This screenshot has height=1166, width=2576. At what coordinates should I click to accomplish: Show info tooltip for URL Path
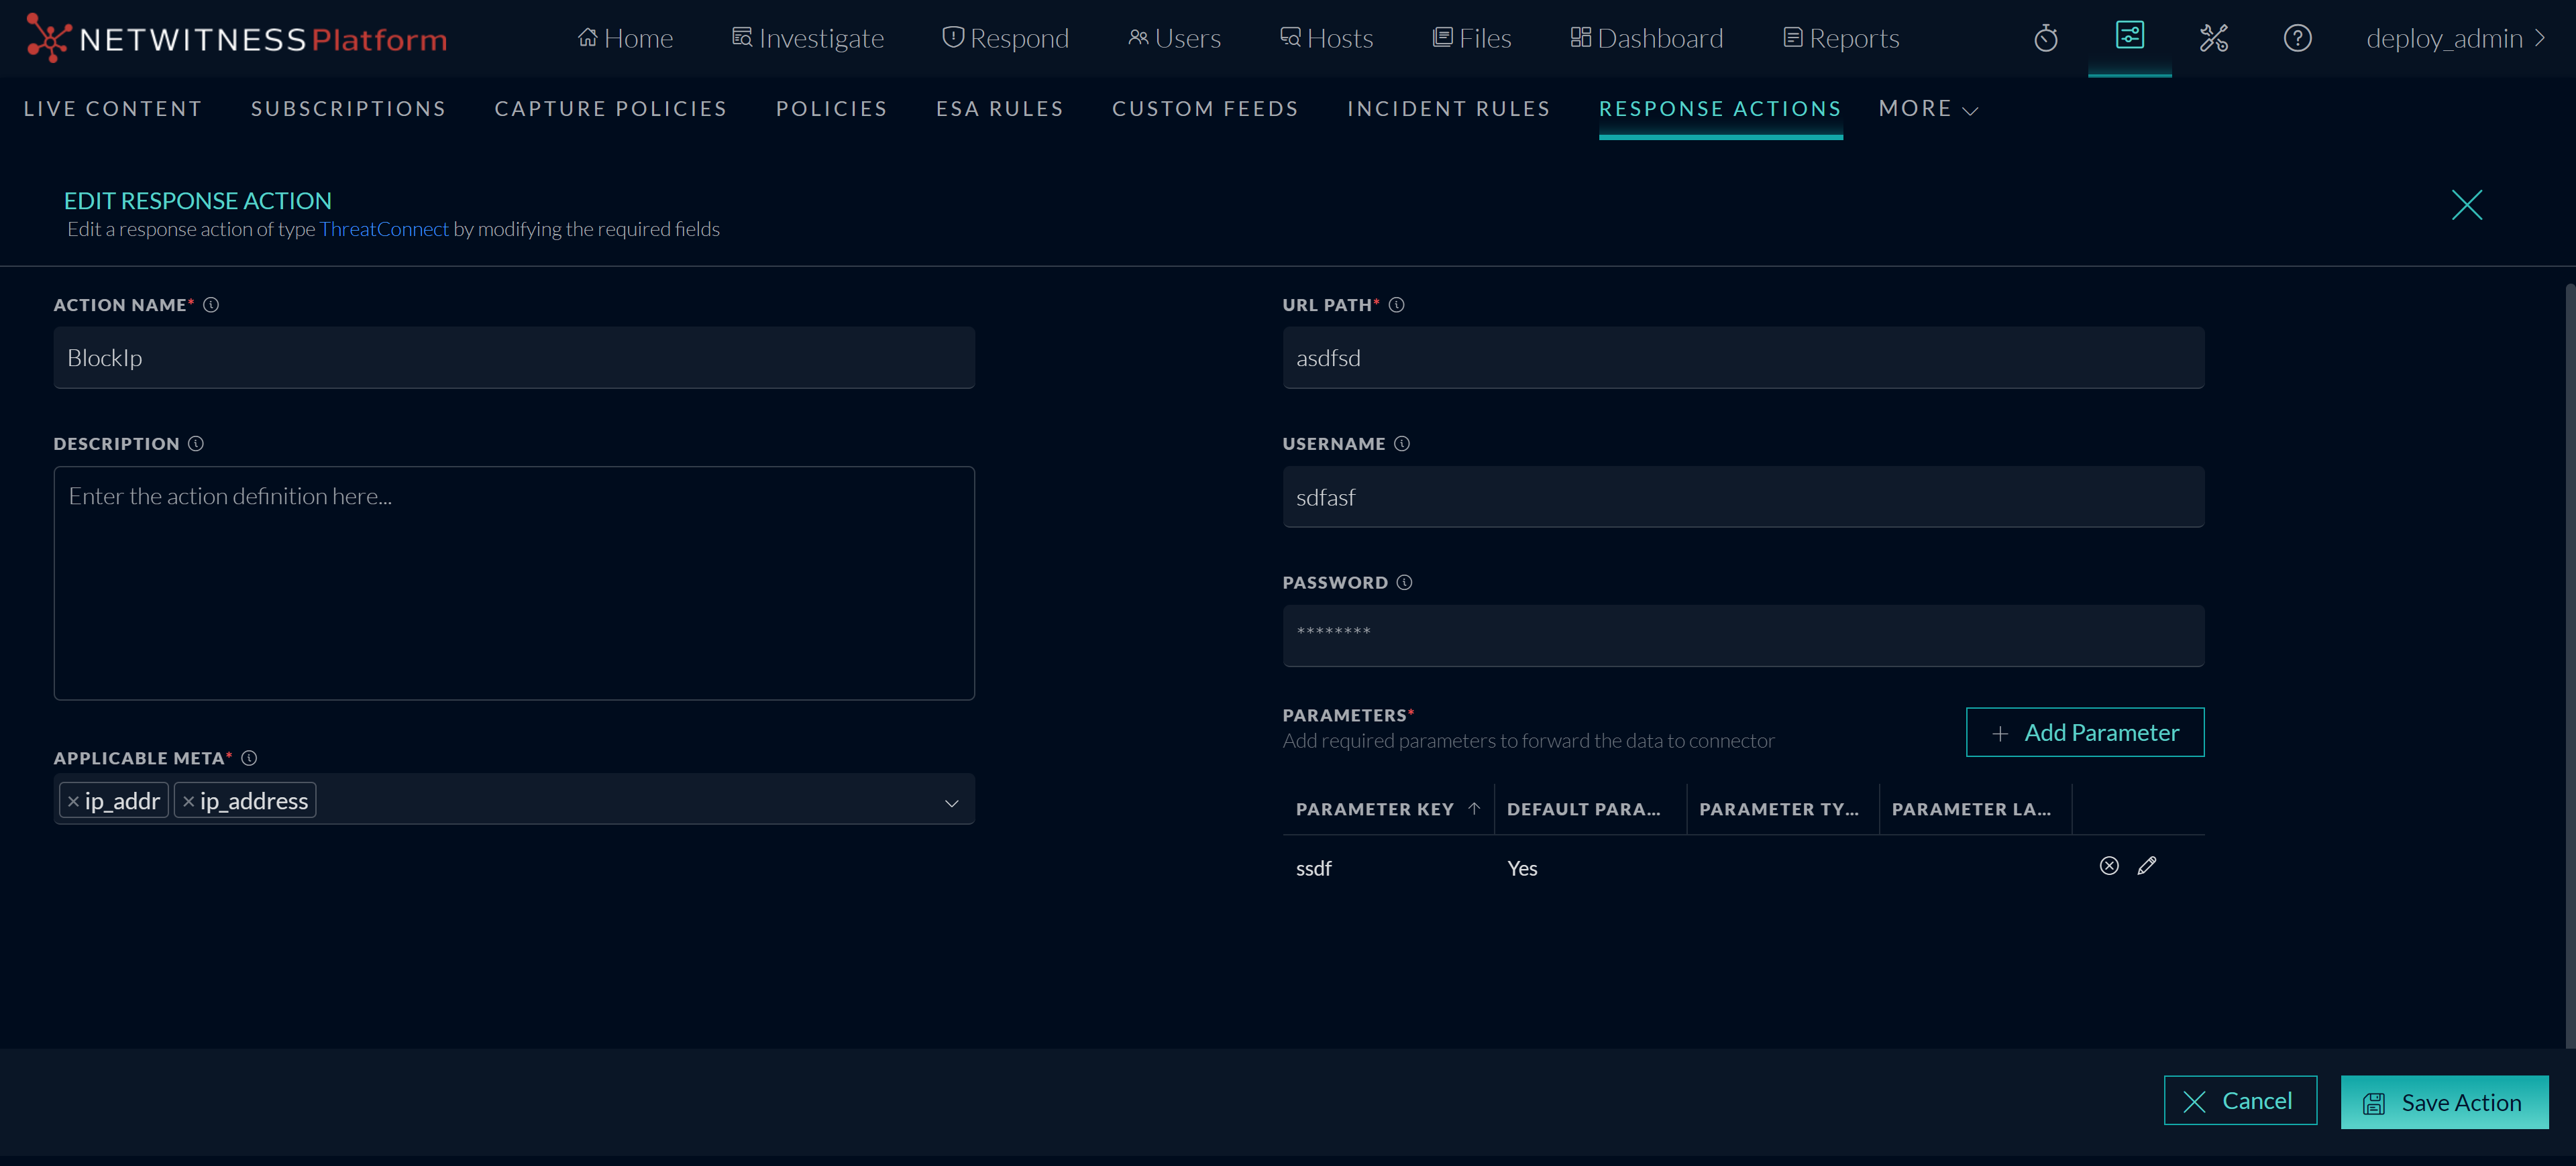(1397, 304)
